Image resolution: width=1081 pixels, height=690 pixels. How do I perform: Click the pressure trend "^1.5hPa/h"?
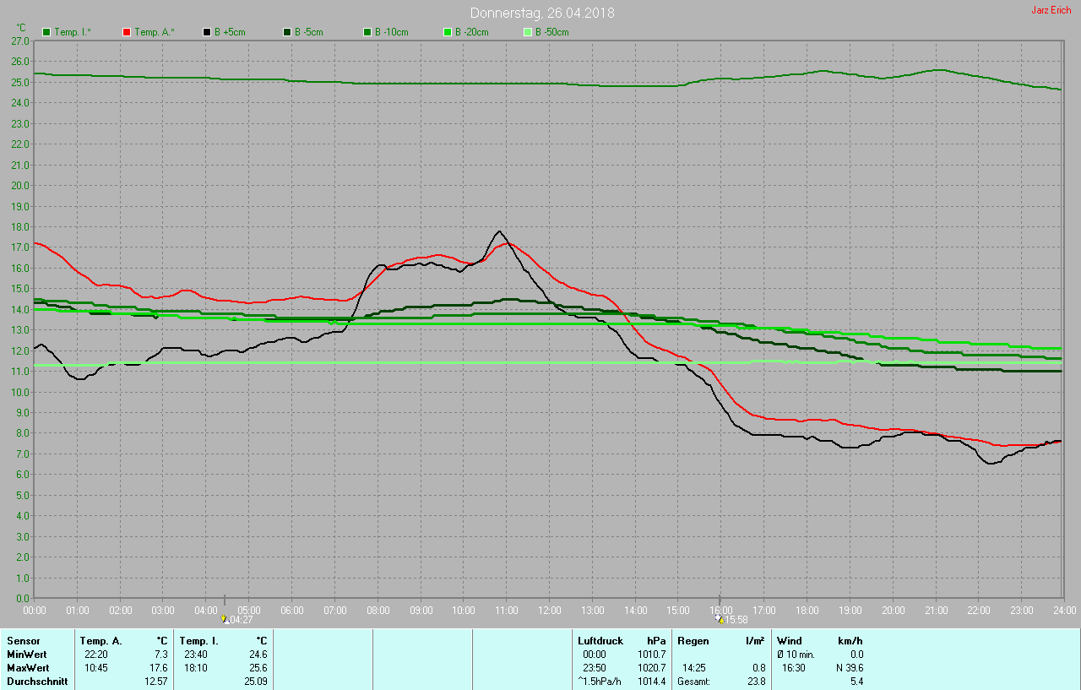600,682
